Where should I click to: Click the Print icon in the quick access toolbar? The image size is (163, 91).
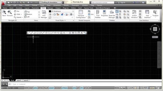pyautogui.click(x=28, y=2)
